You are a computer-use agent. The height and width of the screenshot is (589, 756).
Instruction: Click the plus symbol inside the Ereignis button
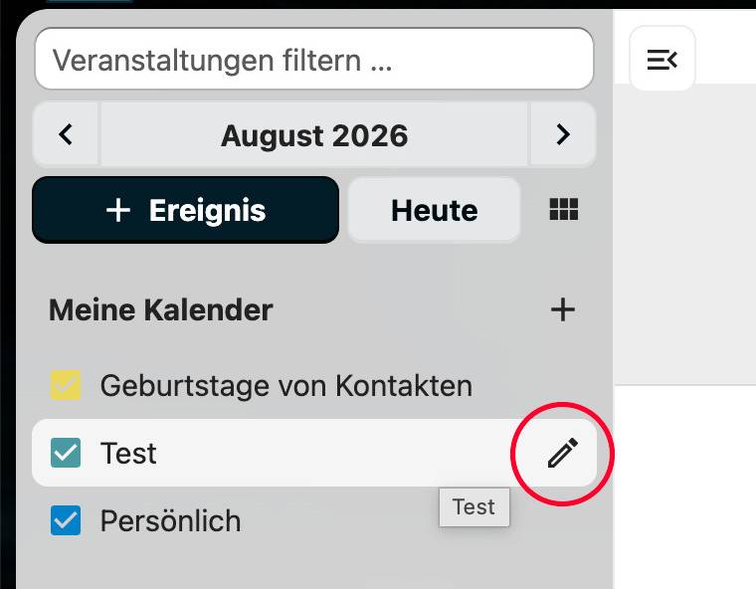pyautogui.click(x=118, y=210)
